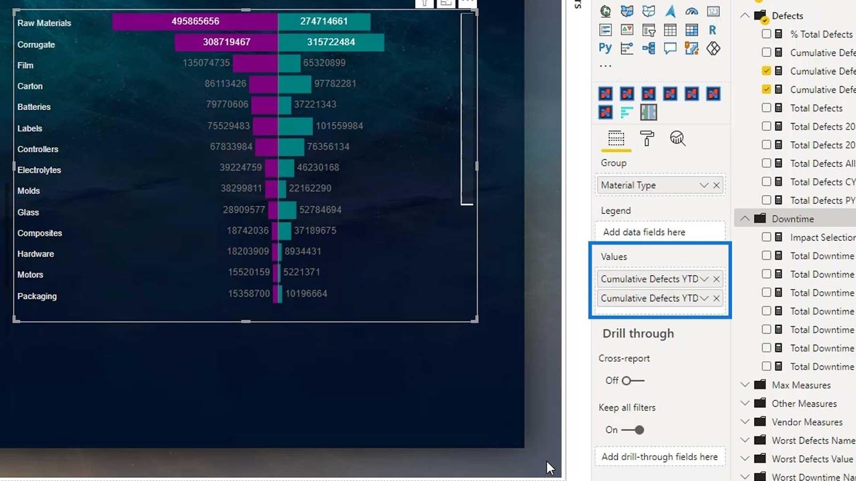Tick the Total Defects All checkbox
856x481 pixels.
[766, 163]
